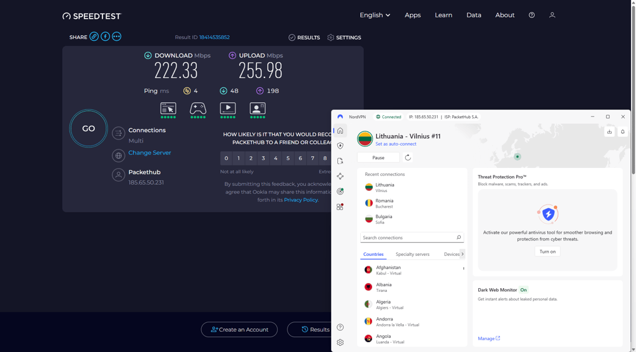Click the video streaming rating icon
Viewport: 636px width, 352px height.
pos(227,108)
